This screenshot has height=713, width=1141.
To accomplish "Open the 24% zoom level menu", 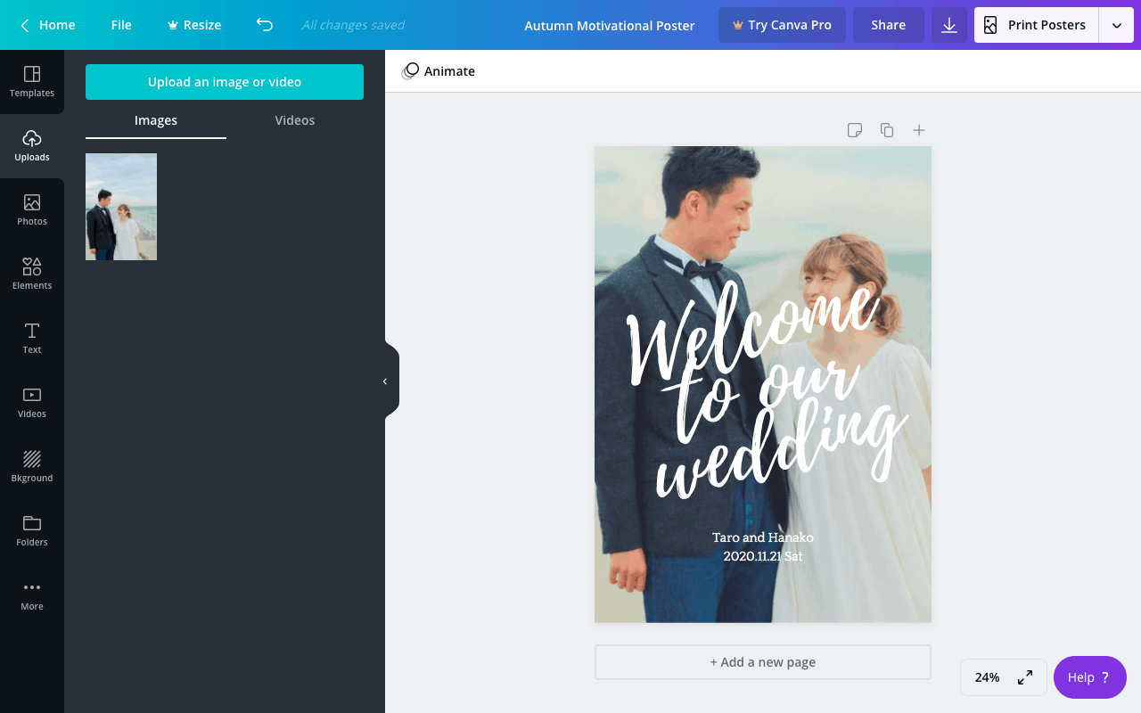I will pos(987,677).
